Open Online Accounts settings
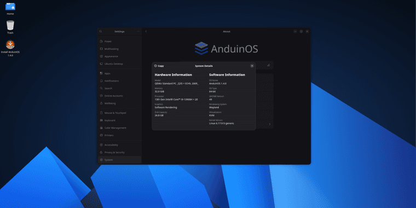Screen dimensions: 416x208 119,95
